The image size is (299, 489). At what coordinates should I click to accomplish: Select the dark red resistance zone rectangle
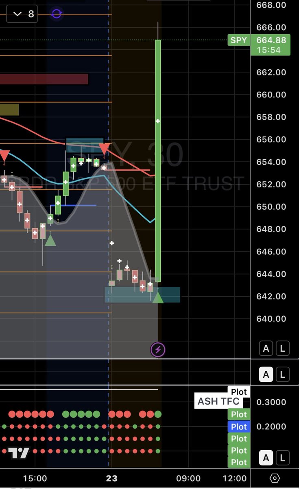tap(44, 79)
